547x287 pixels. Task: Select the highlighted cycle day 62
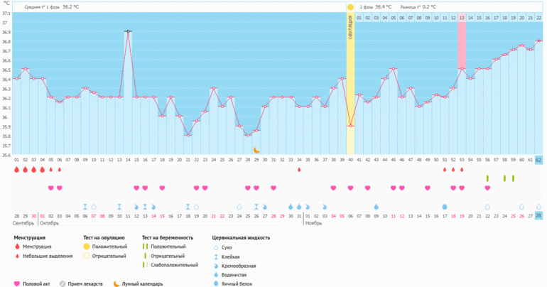pos(539,161)
